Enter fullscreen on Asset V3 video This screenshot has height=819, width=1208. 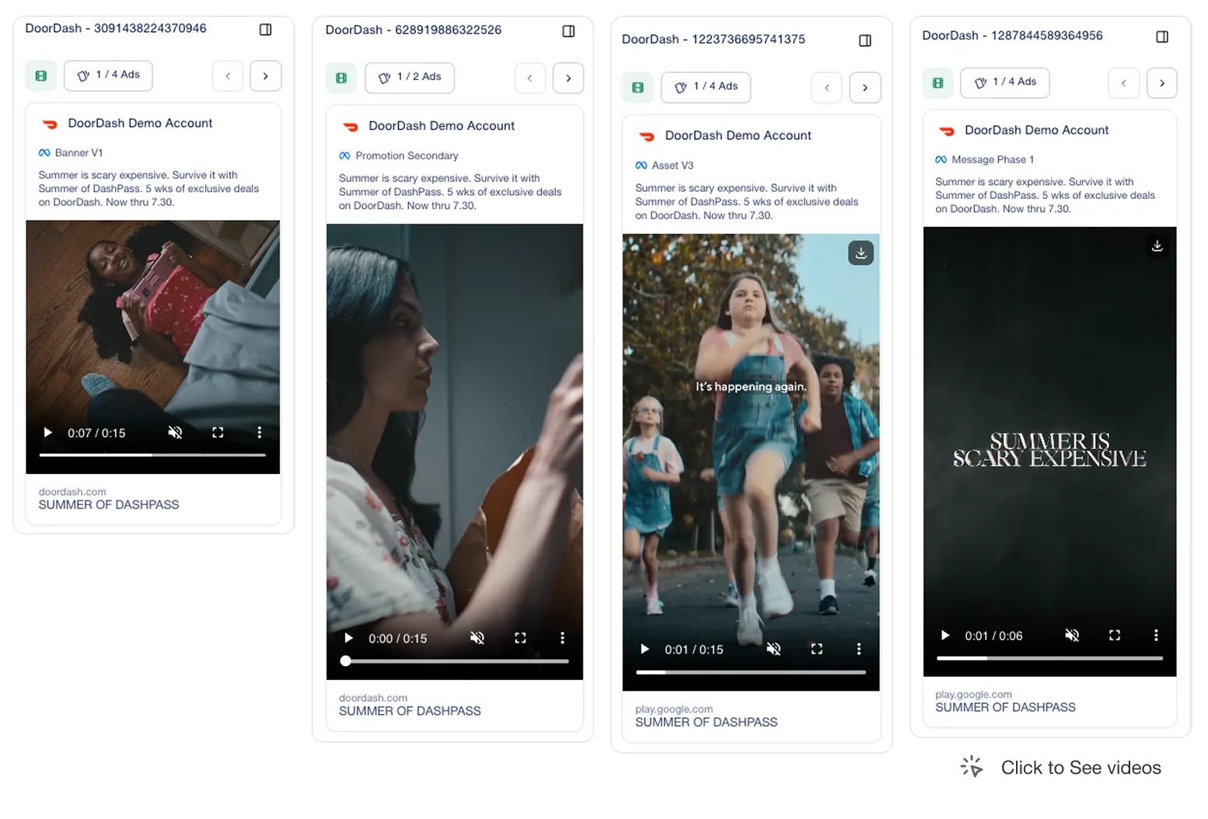(816, 649)
